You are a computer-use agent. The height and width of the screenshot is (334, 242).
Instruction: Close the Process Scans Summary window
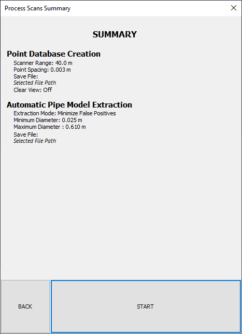234,8
